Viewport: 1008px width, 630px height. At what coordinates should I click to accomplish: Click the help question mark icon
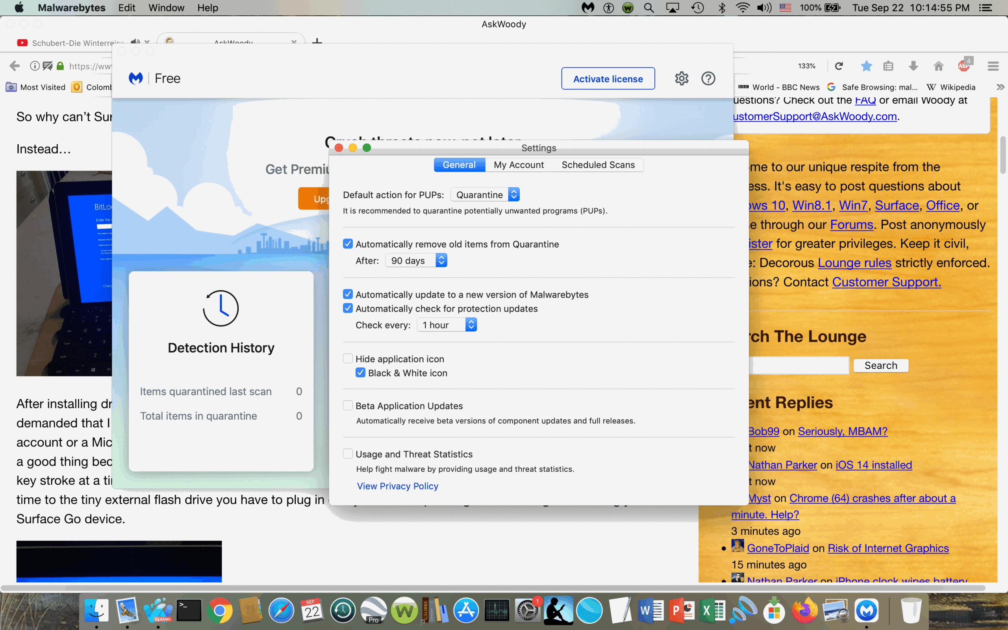click(x=708, y=78)
